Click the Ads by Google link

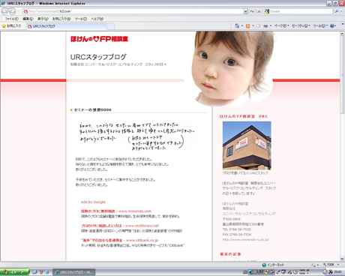[x=93, y=202]
